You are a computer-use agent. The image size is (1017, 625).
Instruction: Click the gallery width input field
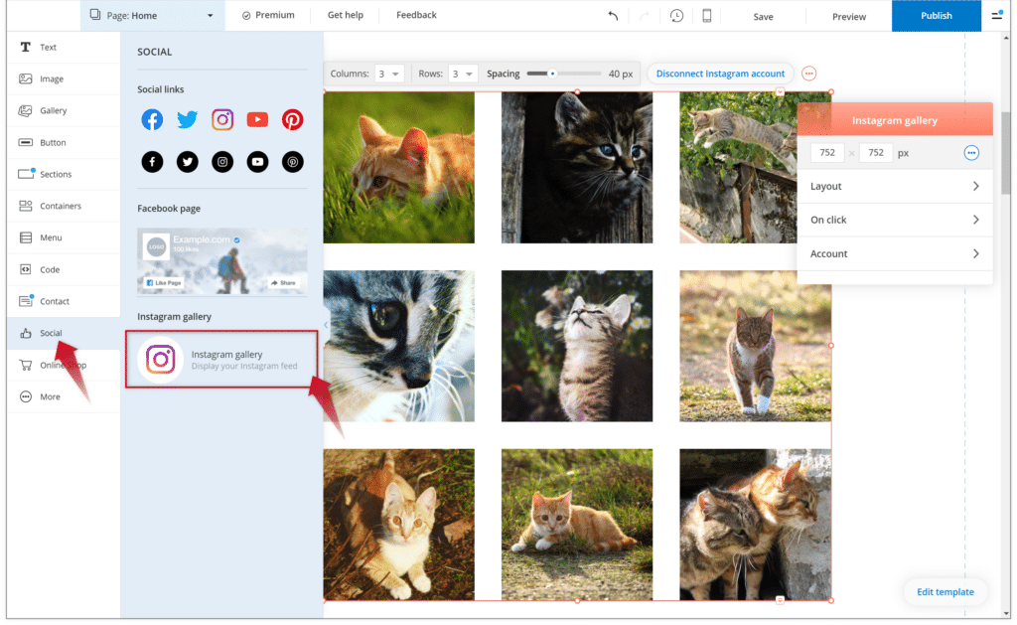coord(827,153)
